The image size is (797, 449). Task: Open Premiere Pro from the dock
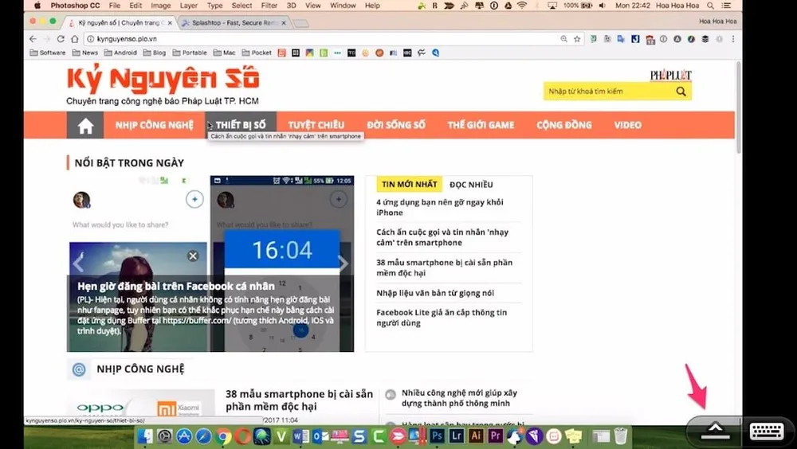coord(495,436)
